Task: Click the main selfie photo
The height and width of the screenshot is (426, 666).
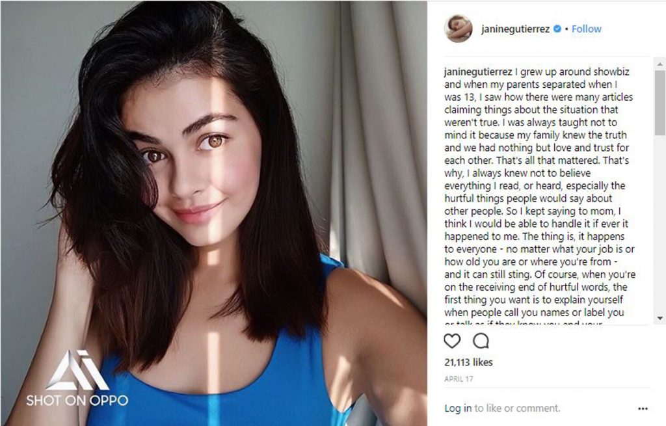Action: 213,213
